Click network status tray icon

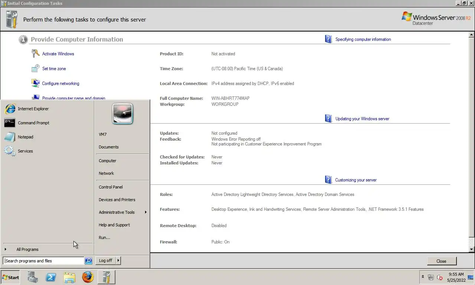point(431,277)
